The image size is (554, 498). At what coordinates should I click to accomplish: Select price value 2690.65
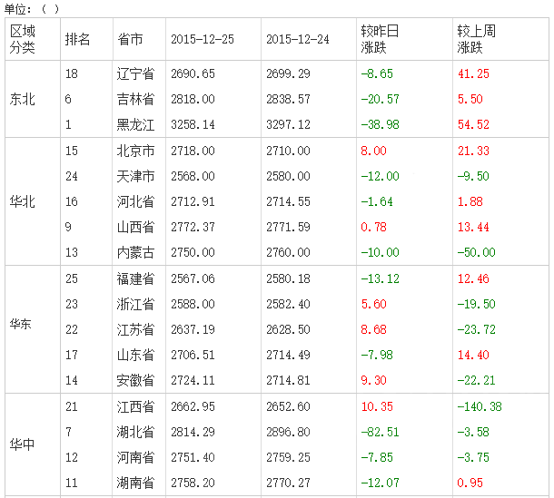point(193,73)
